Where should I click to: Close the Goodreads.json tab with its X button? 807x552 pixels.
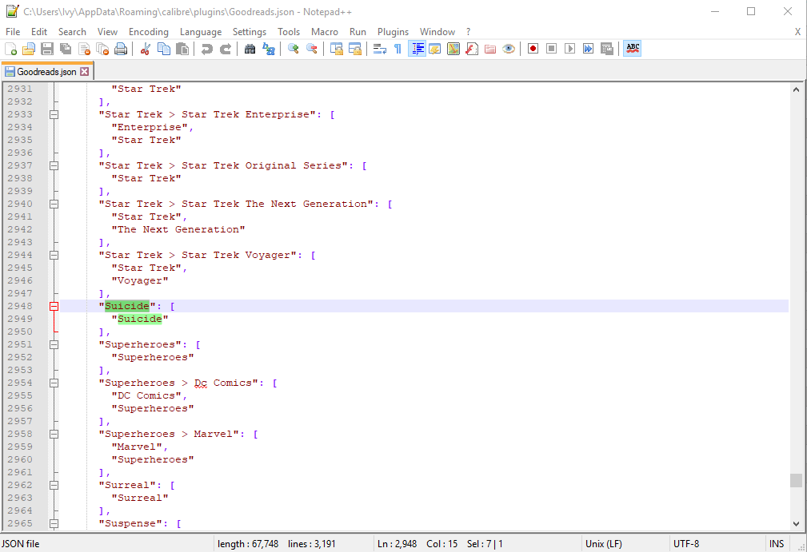coord(84,72)
